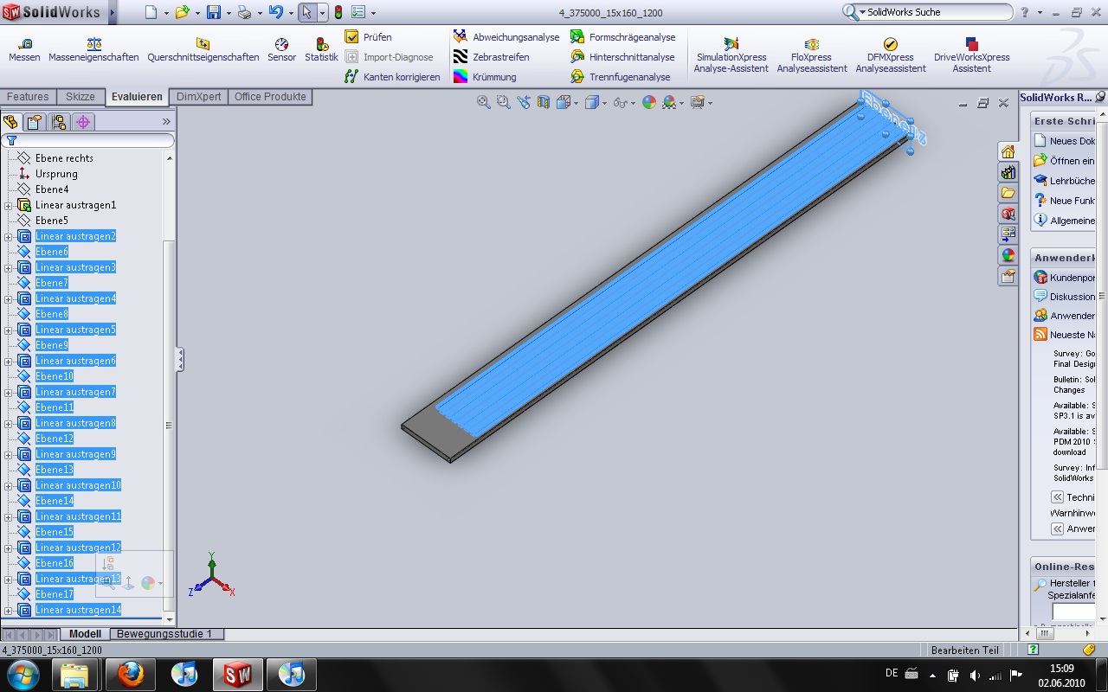This screenshot has width=1108, height=692.
Task: Launch DriveWorksXpress Assistent
Action: pos(971,55)
